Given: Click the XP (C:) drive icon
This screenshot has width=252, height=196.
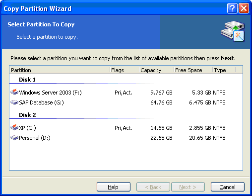Looking at the screenshot, I should click(x=14, y=127).
